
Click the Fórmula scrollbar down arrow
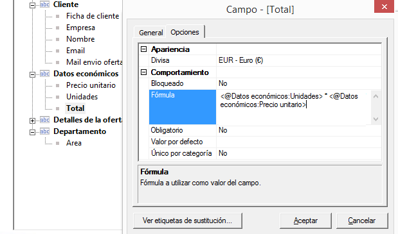(376, 119)
